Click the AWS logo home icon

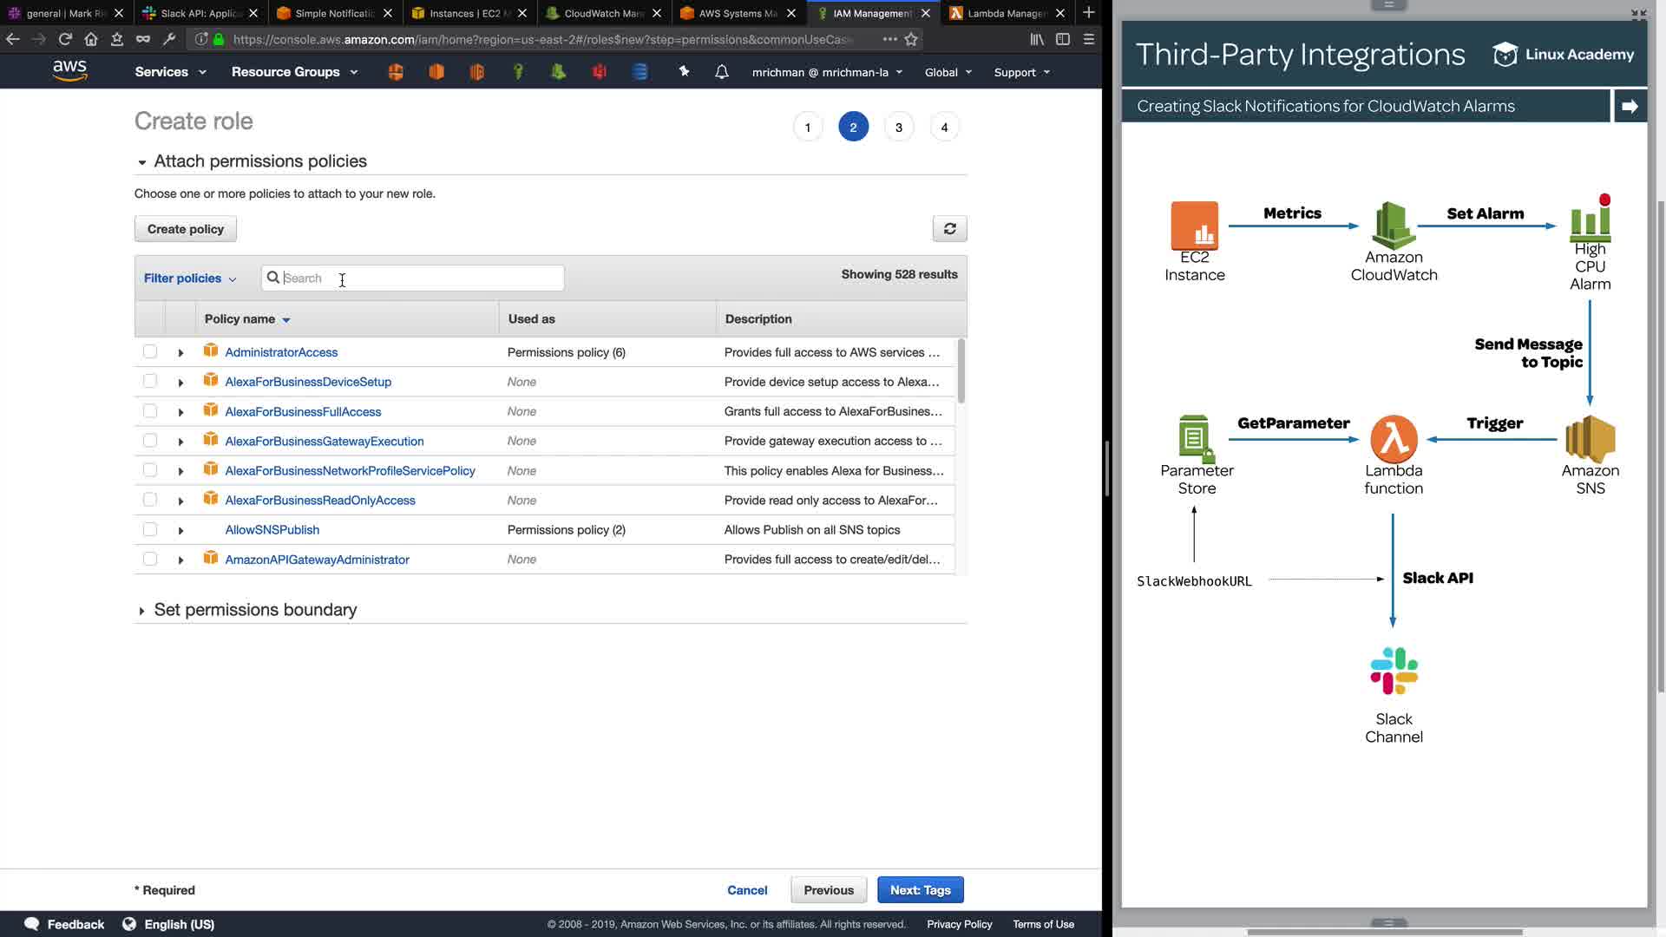[x=69, y=71]
